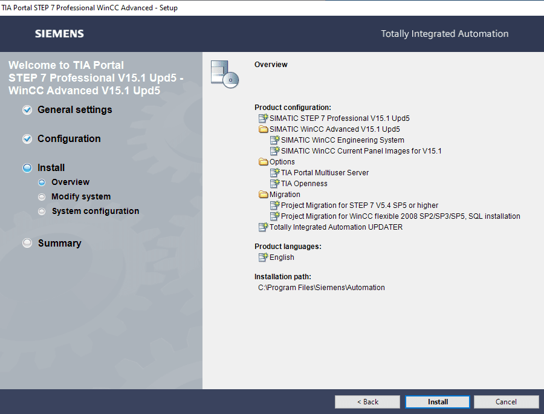Select the Overview sub-step
Viewport: 544px width, 414px height.
tap(71, 182)
